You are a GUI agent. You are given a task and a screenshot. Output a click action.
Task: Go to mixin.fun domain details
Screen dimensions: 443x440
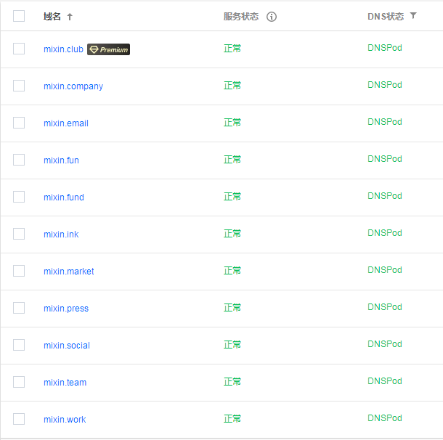tap(61, 160)
